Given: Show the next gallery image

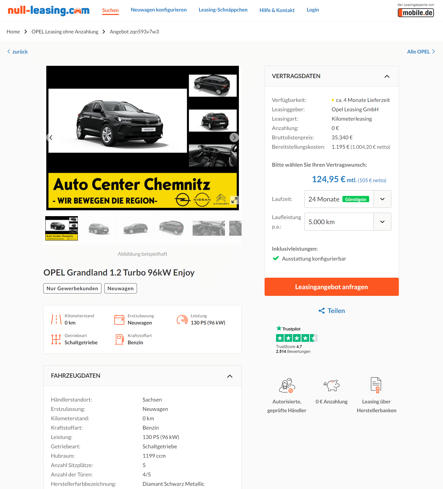Looking at the screenshot, I should point(234,137).
